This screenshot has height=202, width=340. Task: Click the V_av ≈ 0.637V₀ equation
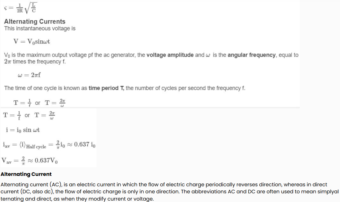[x=30, y=160]
